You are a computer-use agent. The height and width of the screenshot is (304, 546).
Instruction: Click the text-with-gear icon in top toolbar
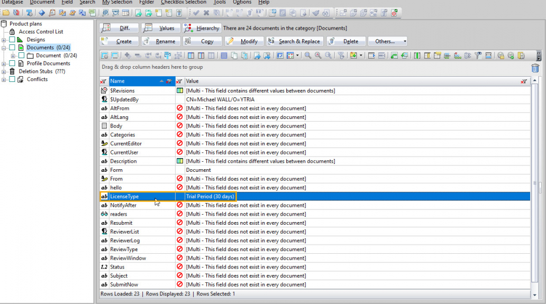coord(29,13)
